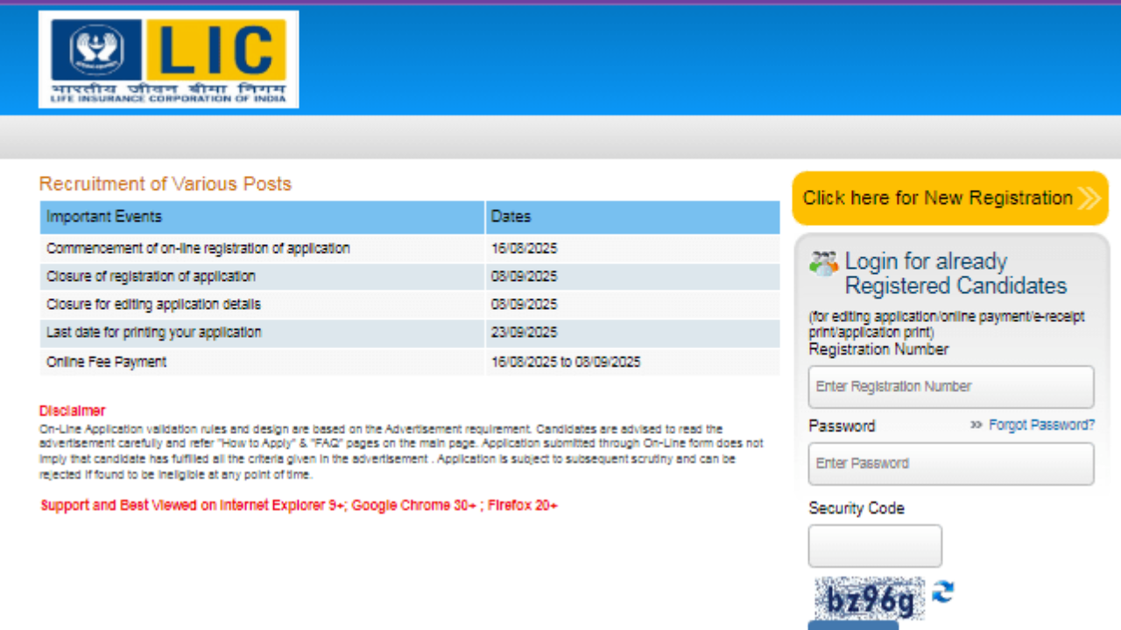Click the arrows beside Forgot Password
Image resolution: width=1121 pixels, height=630 pixels.
click(976, 425)
